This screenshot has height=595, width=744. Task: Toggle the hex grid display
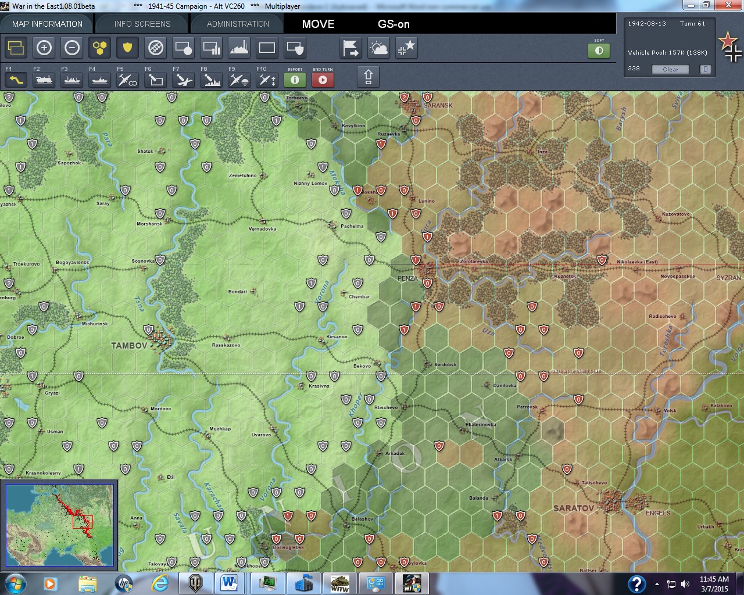(x=100, y=48)
